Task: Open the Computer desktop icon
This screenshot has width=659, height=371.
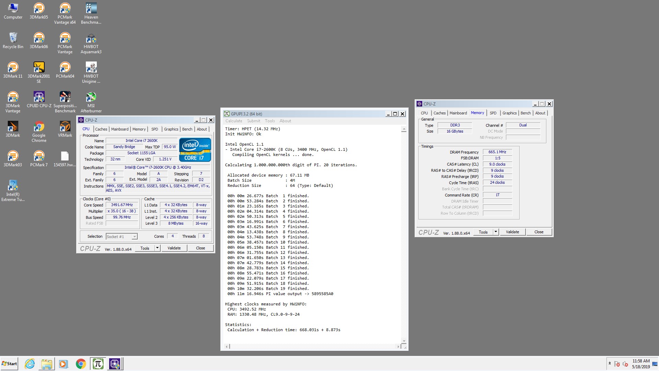Action: [x=13, y=11]
